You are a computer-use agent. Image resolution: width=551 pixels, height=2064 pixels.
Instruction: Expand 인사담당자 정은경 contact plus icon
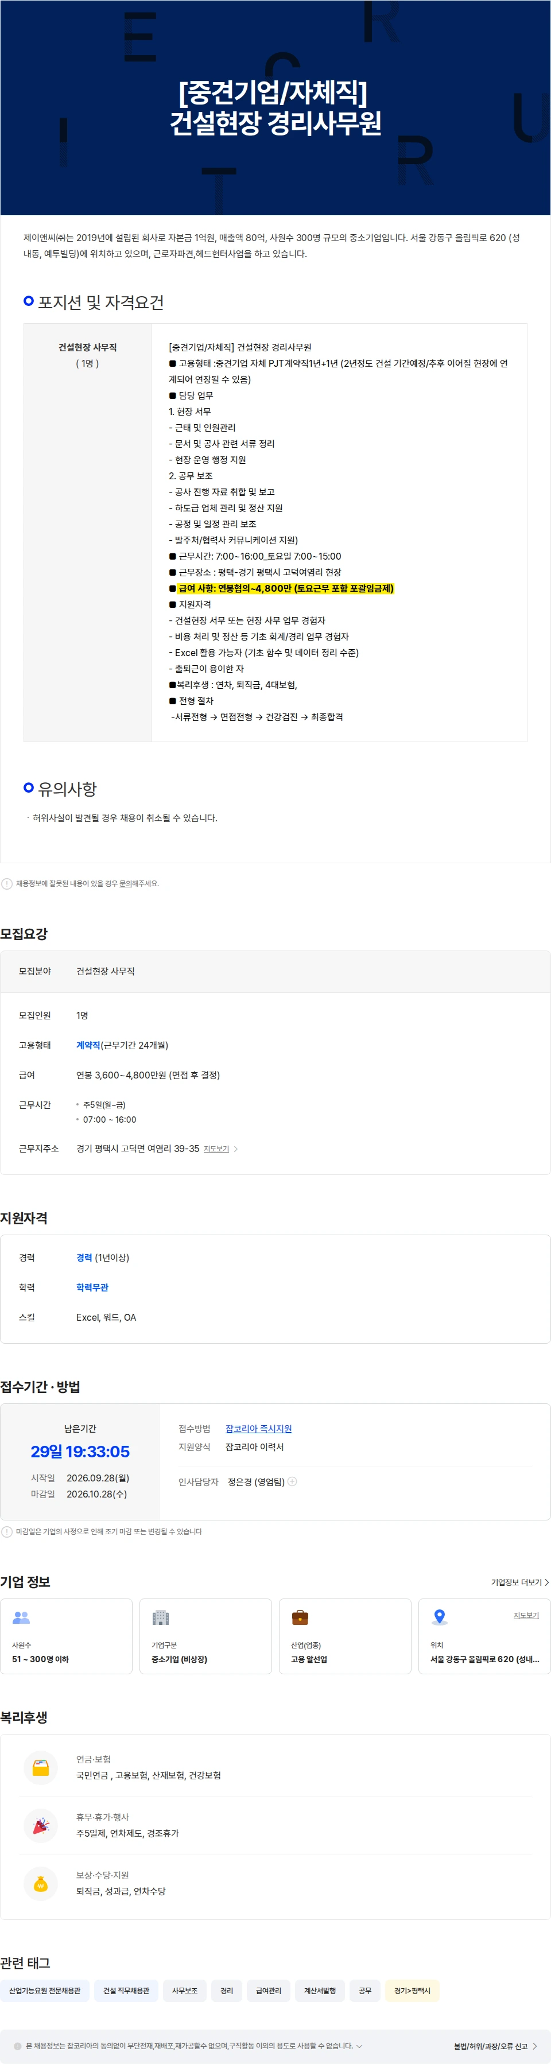292,1481
